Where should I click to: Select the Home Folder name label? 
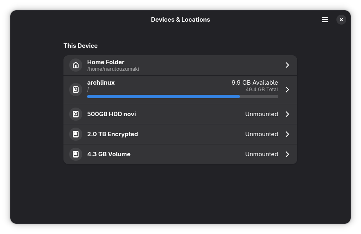pos(106,62)
